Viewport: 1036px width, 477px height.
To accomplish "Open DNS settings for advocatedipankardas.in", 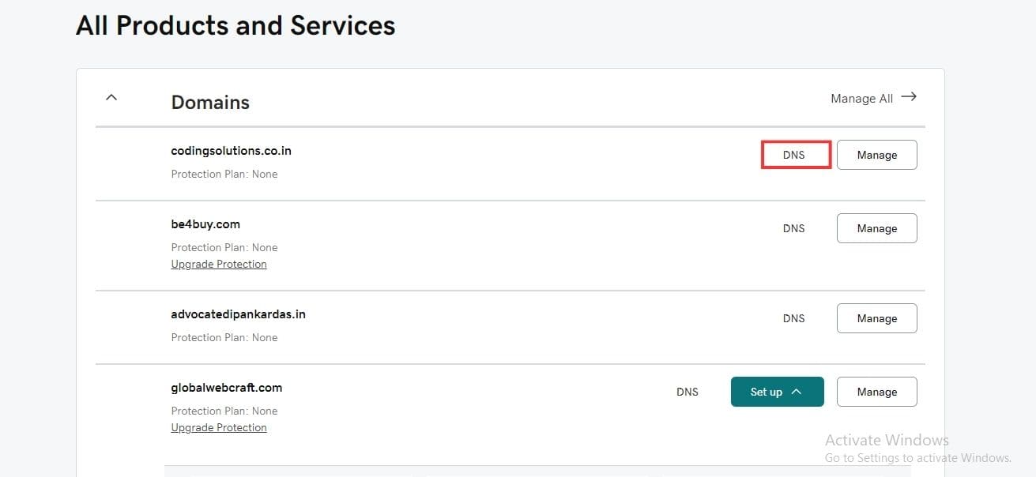I will point(793,317).
